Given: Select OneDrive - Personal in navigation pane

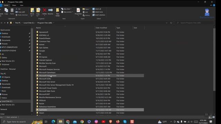Looking at the screenshot, I should click(x=8, y=69).
